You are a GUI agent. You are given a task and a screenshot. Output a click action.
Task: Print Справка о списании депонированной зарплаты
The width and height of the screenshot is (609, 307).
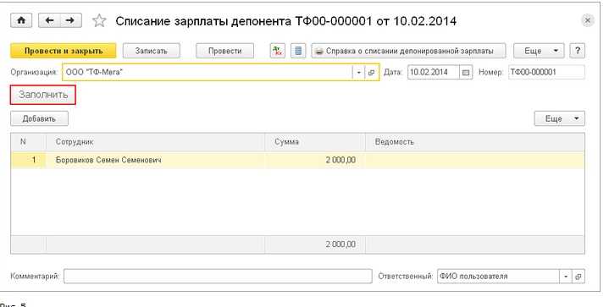(x=408, y=51)
